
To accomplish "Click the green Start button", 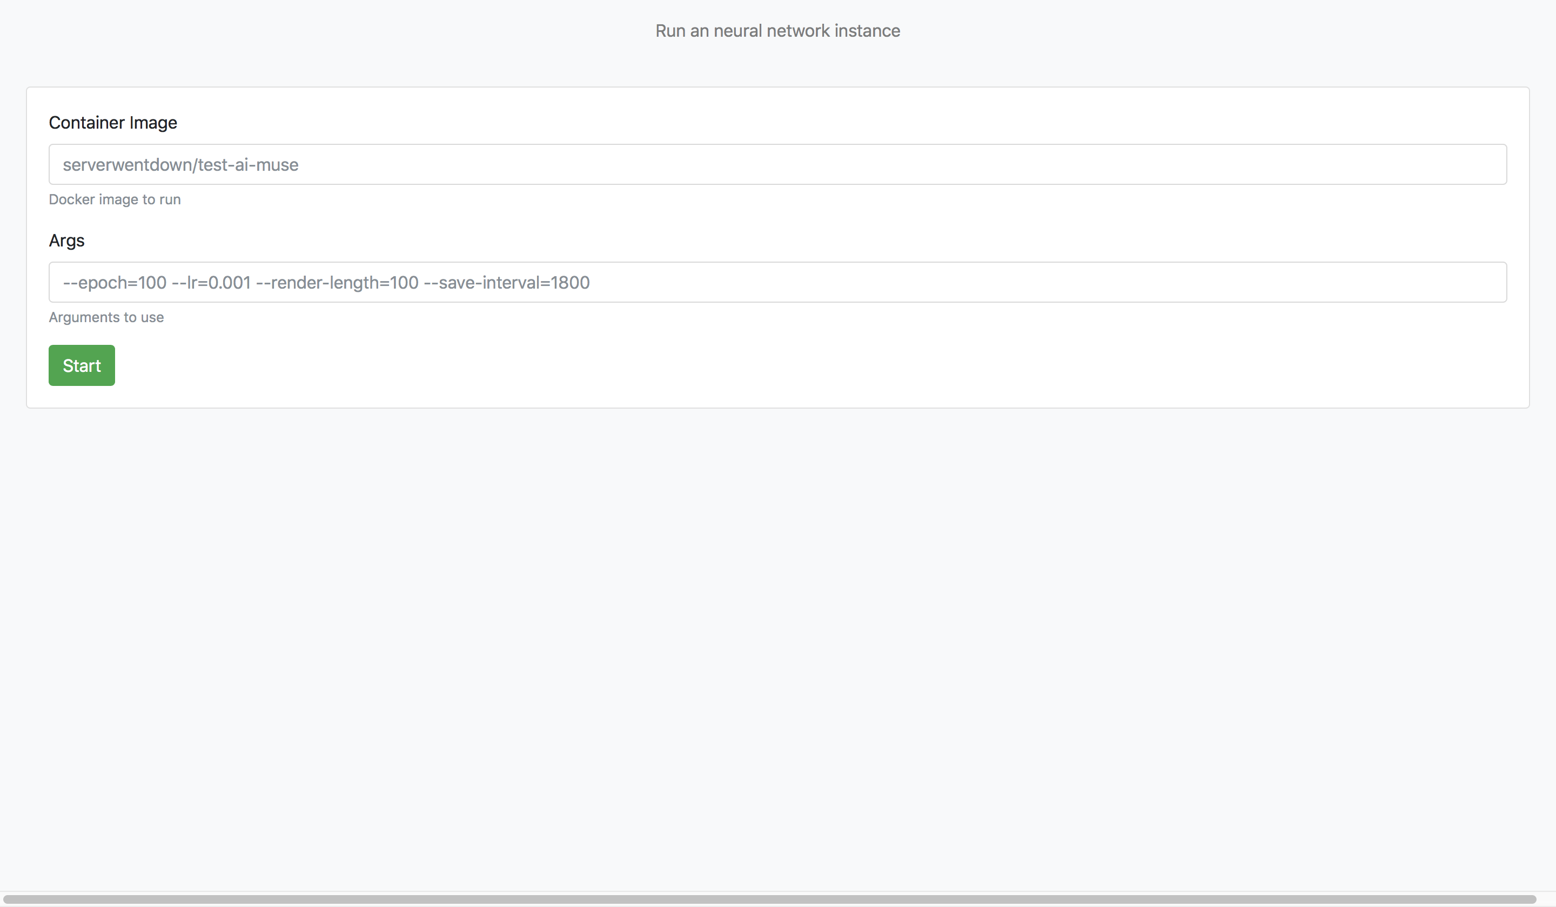I will pos(82,365).
